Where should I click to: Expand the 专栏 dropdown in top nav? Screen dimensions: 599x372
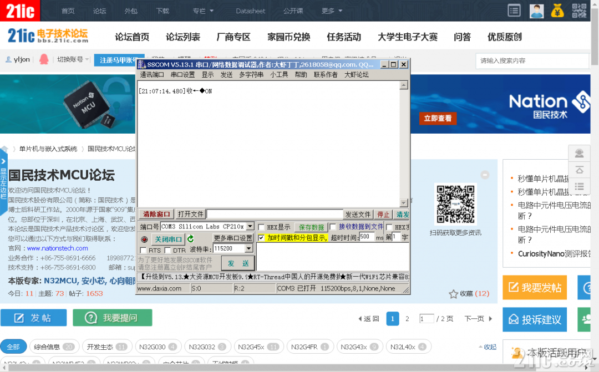click(203, 11)
